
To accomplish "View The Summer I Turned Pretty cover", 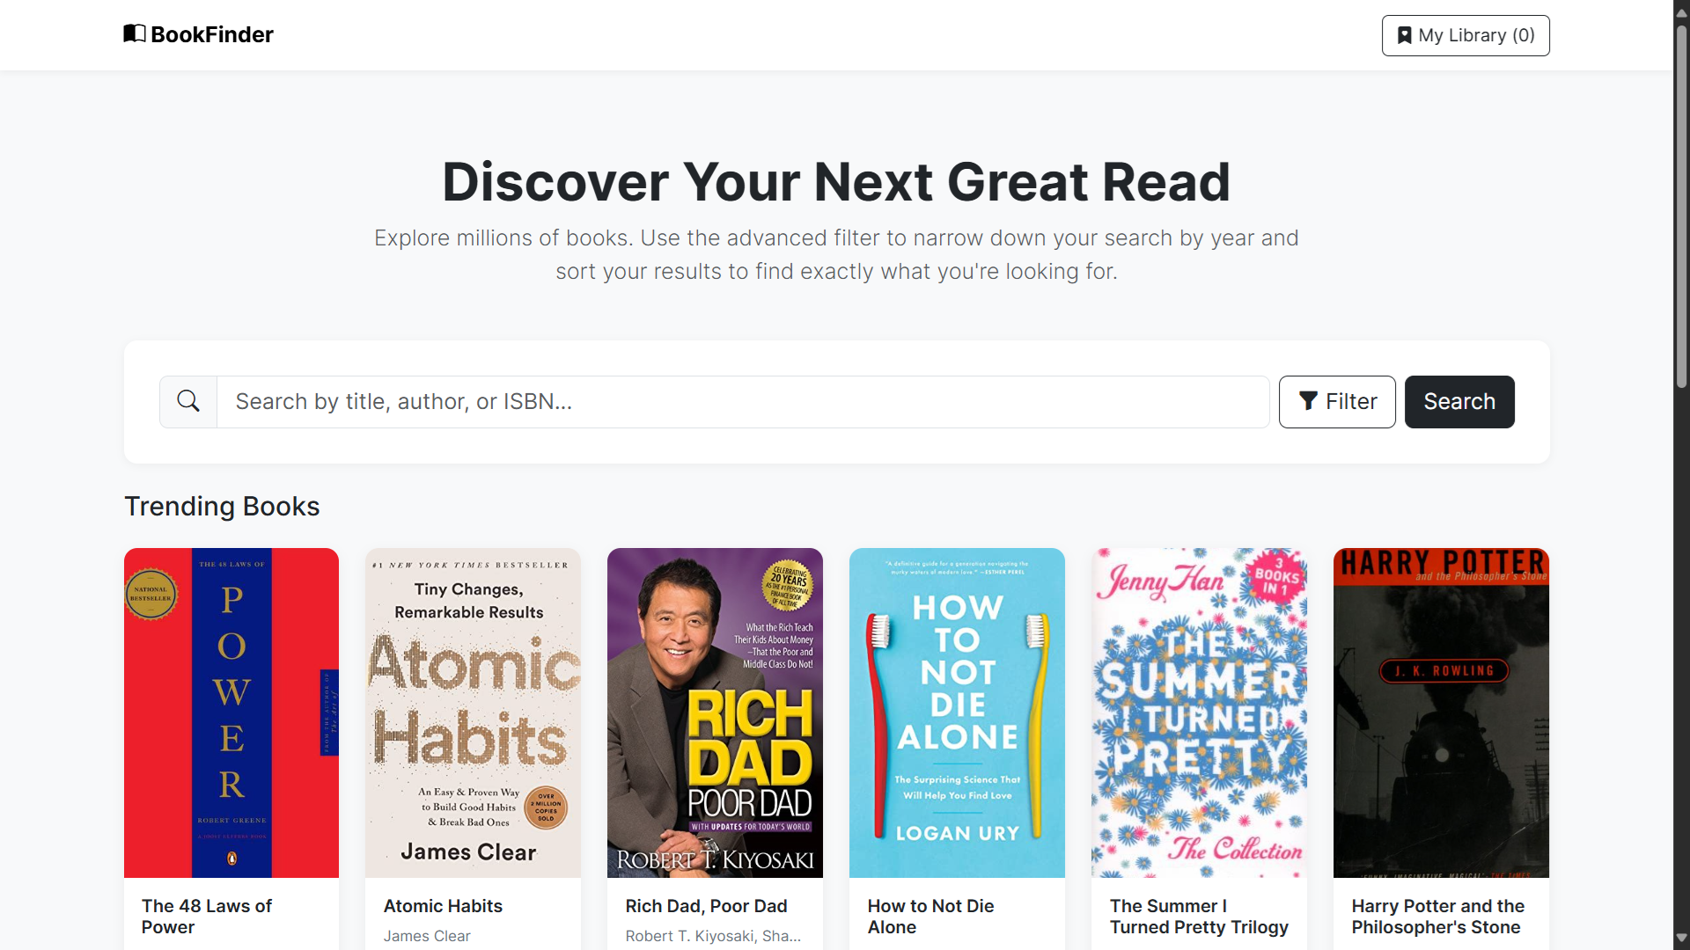I will 1199,712.
